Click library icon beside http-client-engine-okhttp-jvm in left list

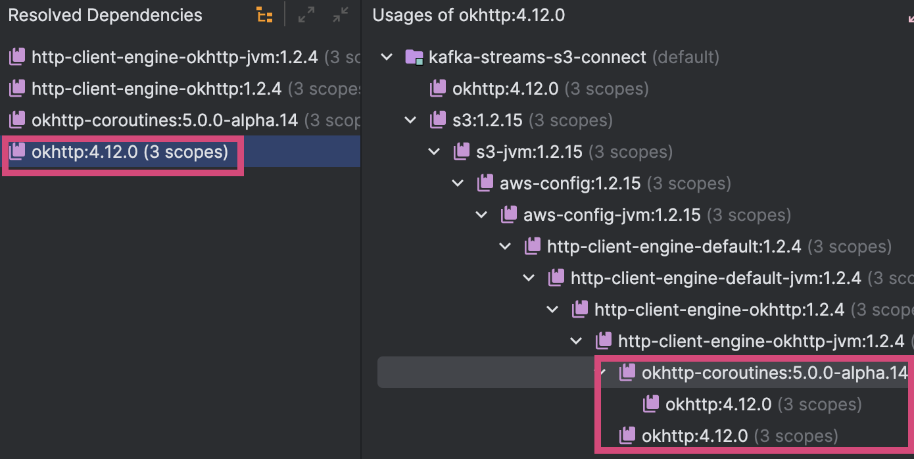pyautogui.click(x=17, y=57)
